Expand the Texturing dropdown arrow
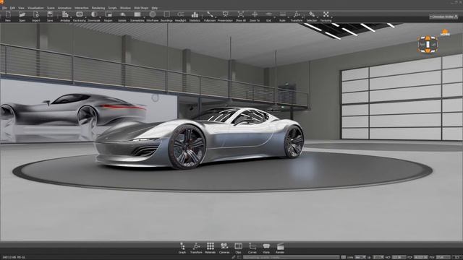The height and width of the screenshot is (260, 463). pos(332,18)
